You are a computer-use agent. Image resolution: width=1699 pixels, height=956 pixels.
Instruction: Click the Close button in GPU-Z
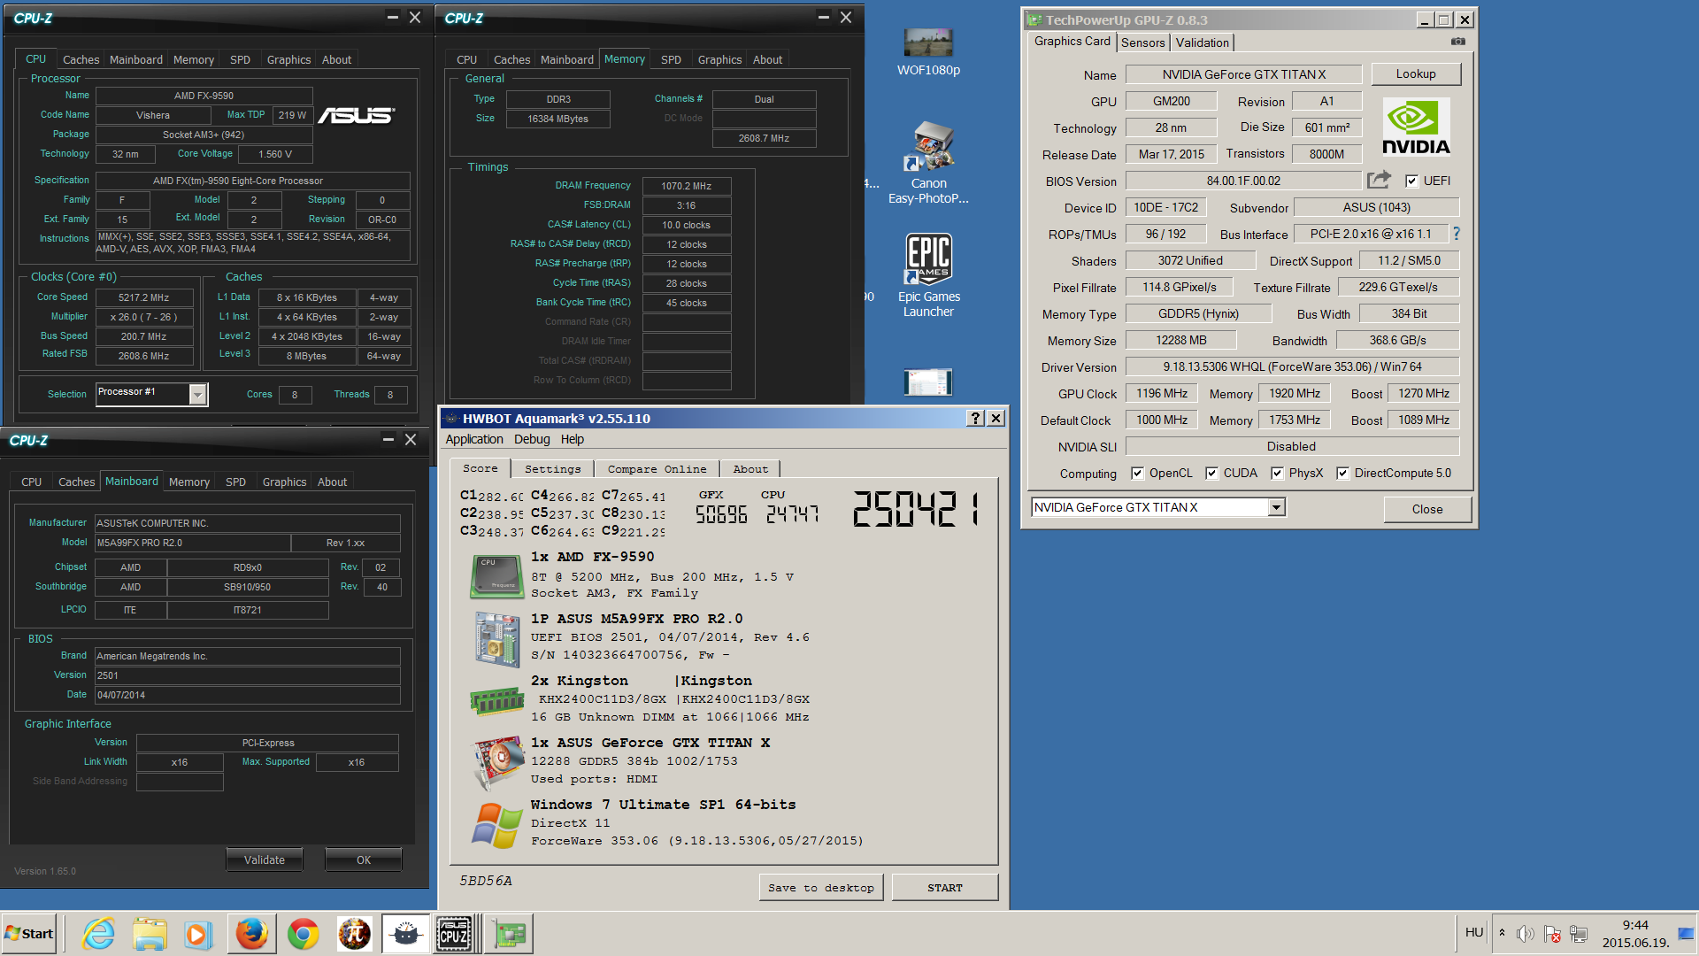(1427, 509)
